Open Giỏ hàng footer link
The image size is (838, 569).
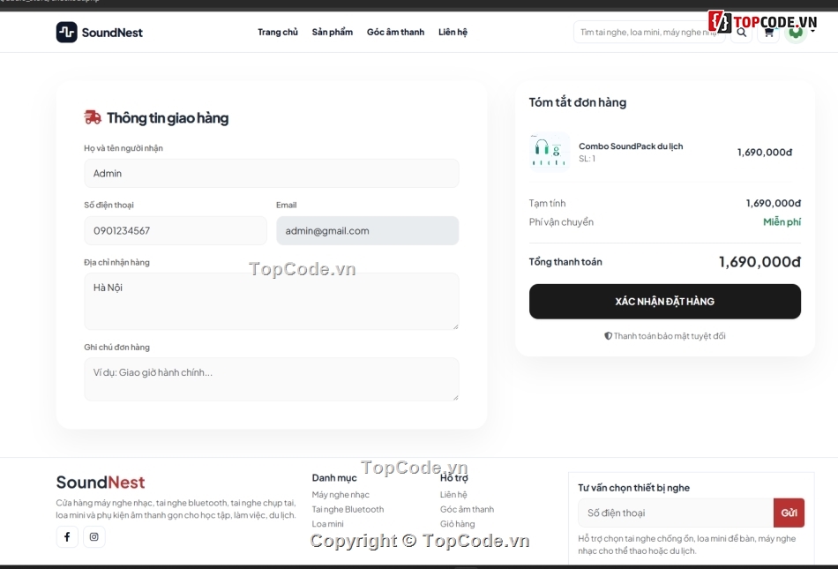(x=458, y=524)
